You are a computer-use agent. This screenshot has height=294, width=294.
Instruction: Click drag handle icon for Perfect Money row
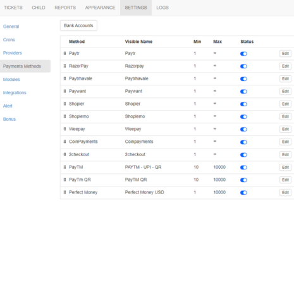pyautogui.click(x=64, y=192)
